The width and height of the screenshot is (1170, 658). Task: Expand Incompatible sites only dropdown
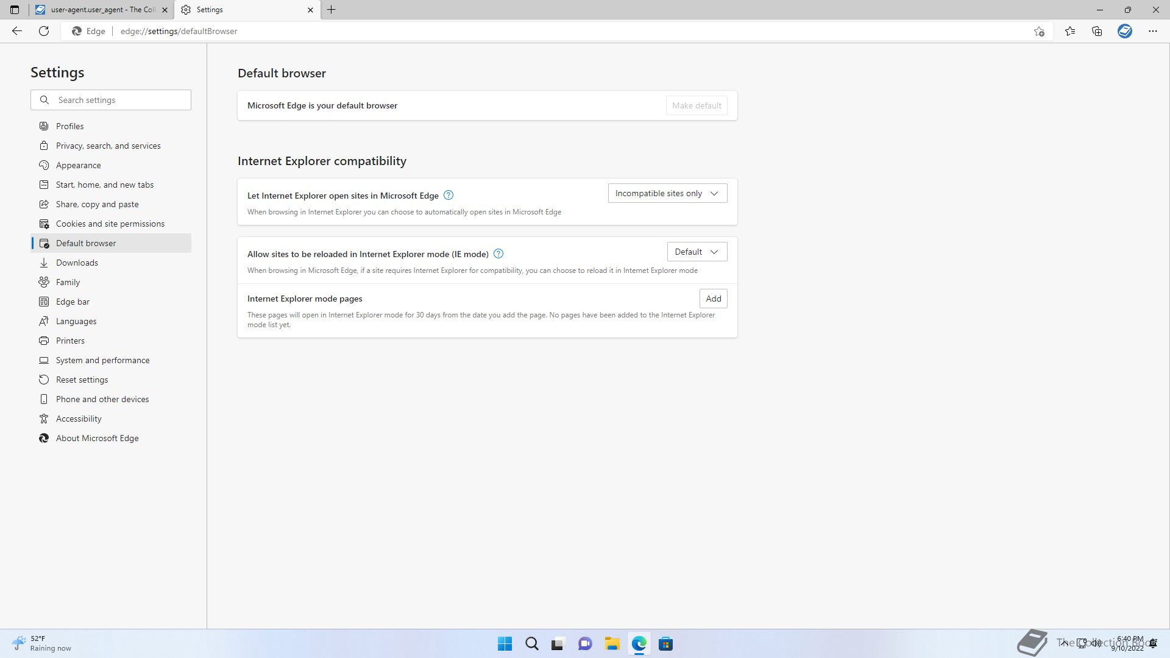[x=667, y=193]
